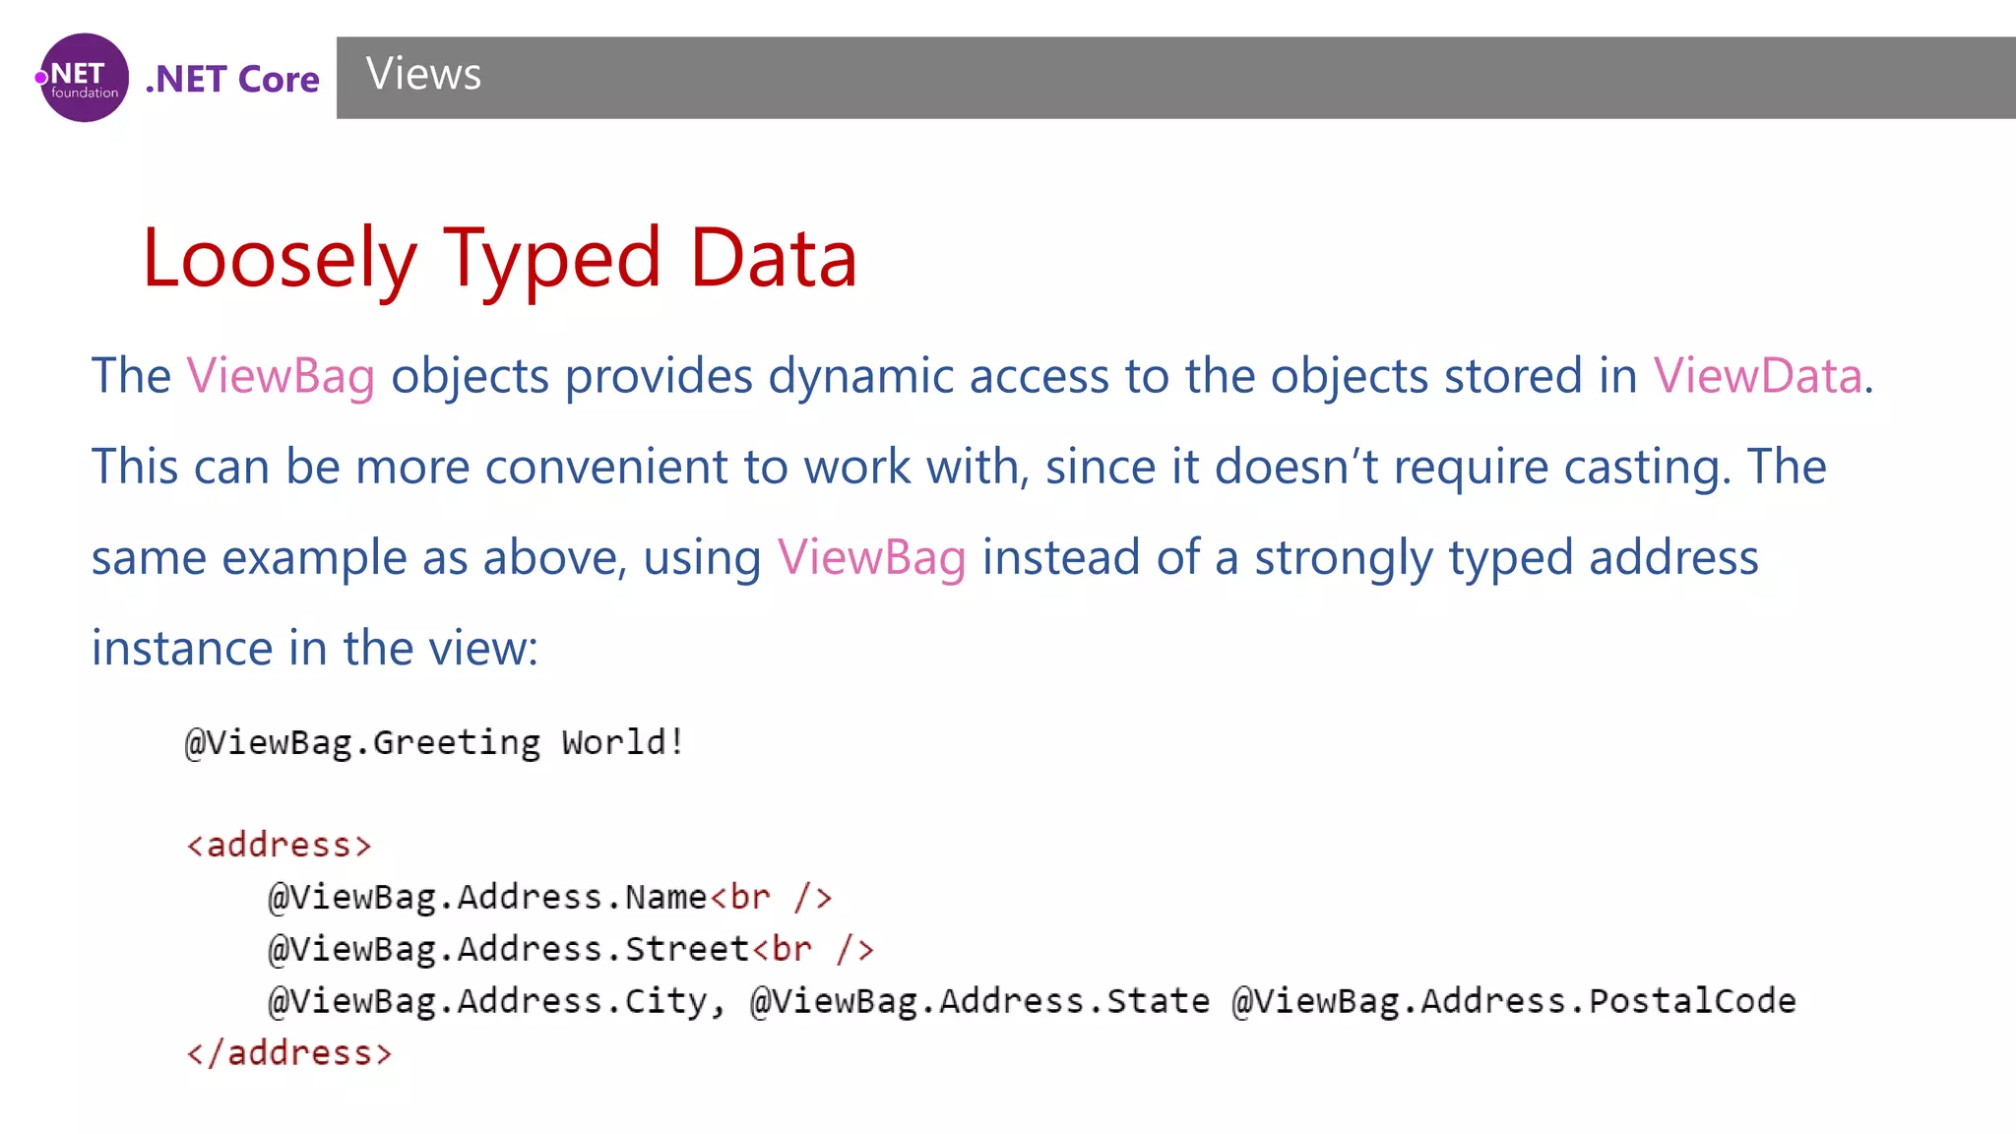Click the "@ViewBag.Greeting World!" code line
Screen dimensions: 2016x1134
(x=434, y=743)
